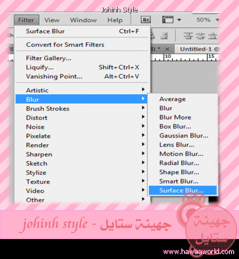Click the align top edges icon

pos(188,36)
